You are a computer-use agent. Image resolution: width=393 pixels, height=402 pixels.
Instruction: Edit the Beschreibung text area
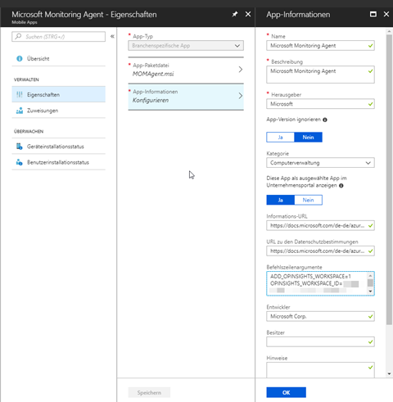(x=320, y=75)
